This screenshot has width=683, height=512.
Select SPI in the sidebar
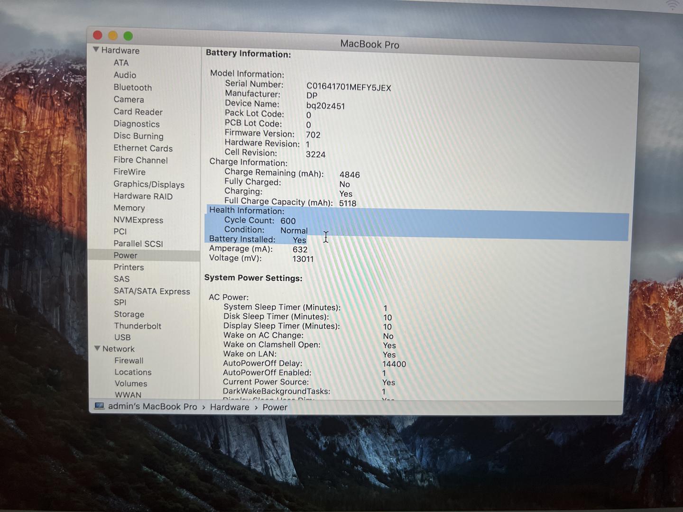click(x=120, y=302)
